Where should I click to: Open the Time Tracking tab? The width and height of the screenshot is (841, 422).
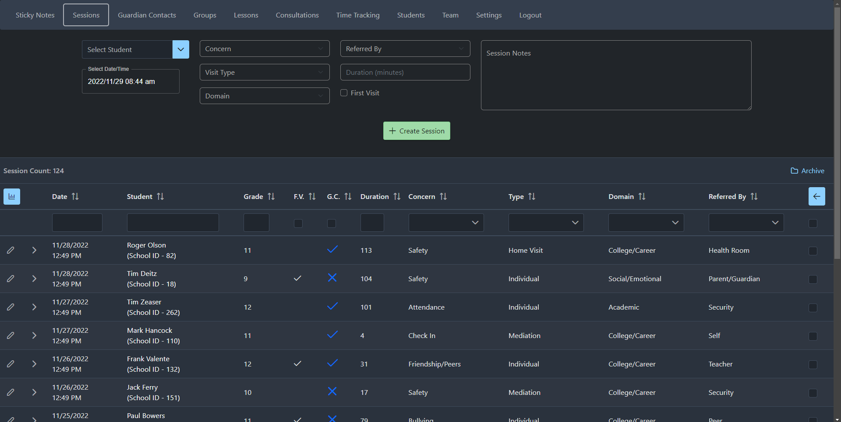coord(357,15)
